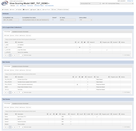Open items per page dropdown in LICs grid

coord(21,55)
